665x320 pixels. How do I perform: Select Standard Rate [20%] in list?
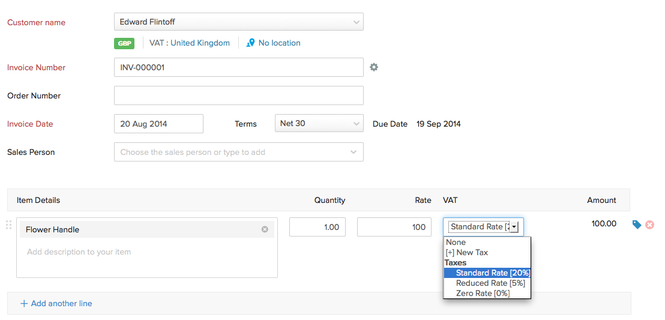(492, 273)
